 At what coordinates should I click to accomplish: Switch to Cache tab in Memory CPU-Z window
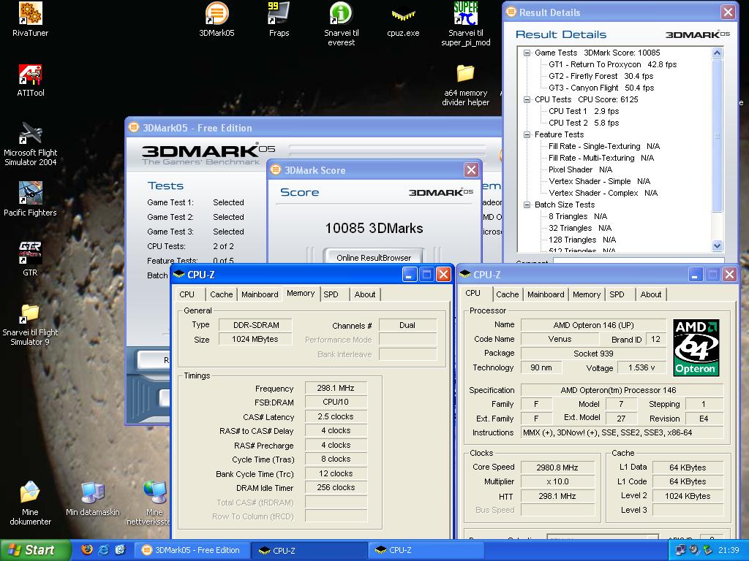pyautogui.click(x=221, y=294)
